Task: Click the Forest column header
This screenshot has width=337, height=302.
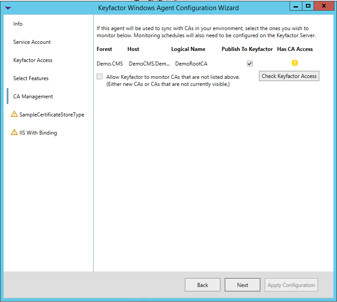Action: coord(104,49)
